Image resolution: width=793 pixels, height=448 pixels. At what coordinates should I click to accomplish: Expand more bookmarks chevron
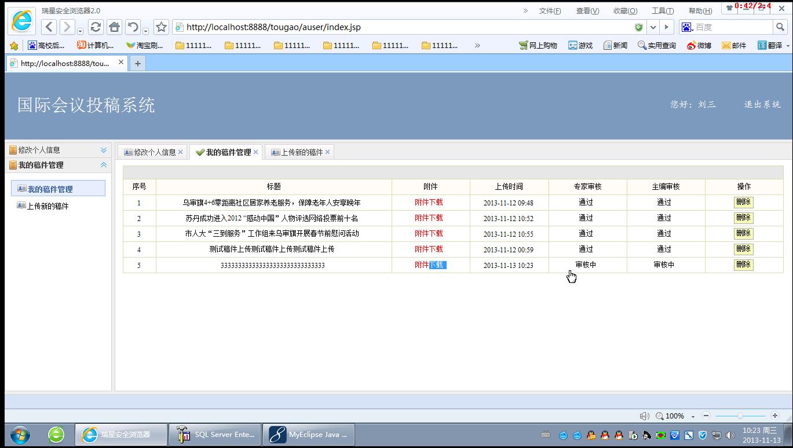pos(477,45)
